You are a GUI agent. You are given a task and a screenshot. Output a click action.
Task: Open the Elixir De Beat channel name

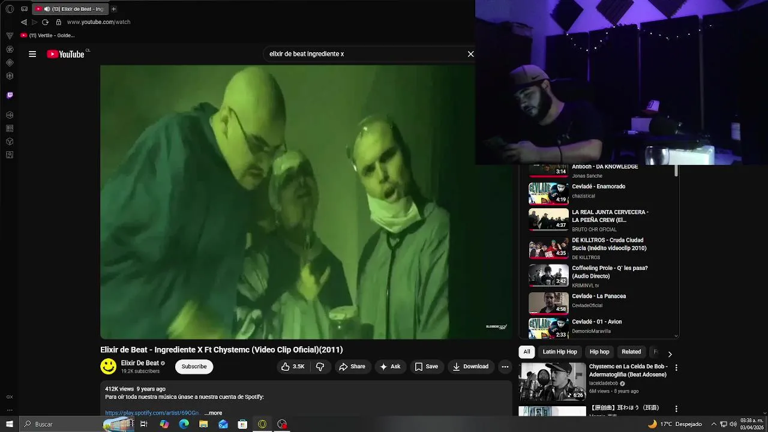pos(140,363)
